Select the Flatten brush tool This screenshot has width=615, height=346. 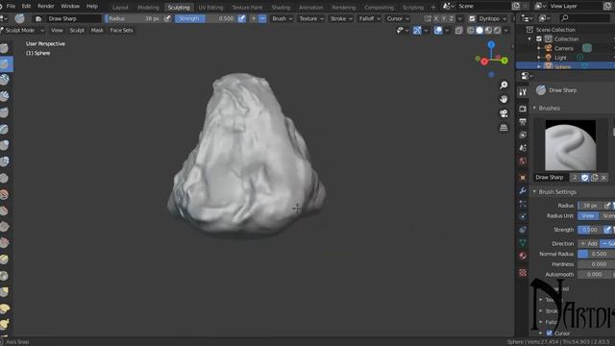pyautogui.click(x=4, y=210)
